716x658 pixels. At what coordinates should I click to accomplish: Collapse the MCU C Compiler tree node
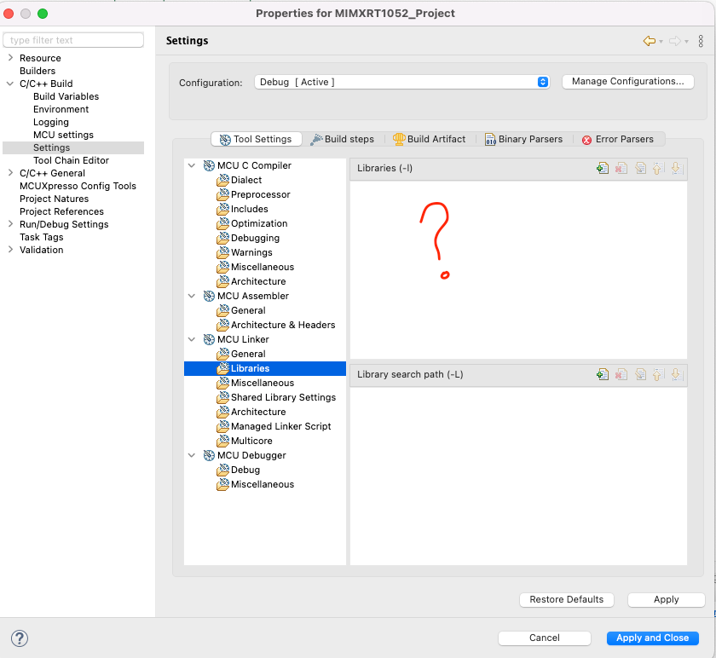[x=192, y=165]
